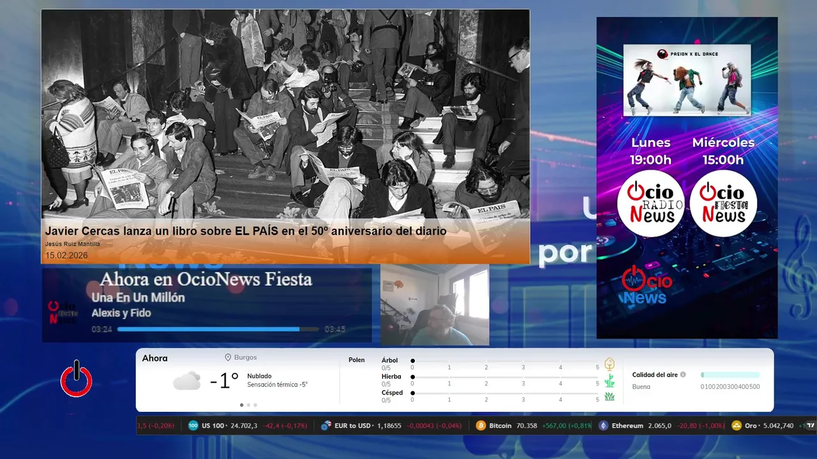817x459 pixels.
Task: Click the EUR to USD ticker name
Action: pos(354,425)
